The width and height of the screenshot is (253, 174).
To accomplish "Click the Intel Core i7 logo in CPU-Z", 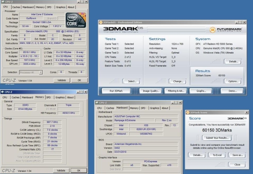I will 76,20.
